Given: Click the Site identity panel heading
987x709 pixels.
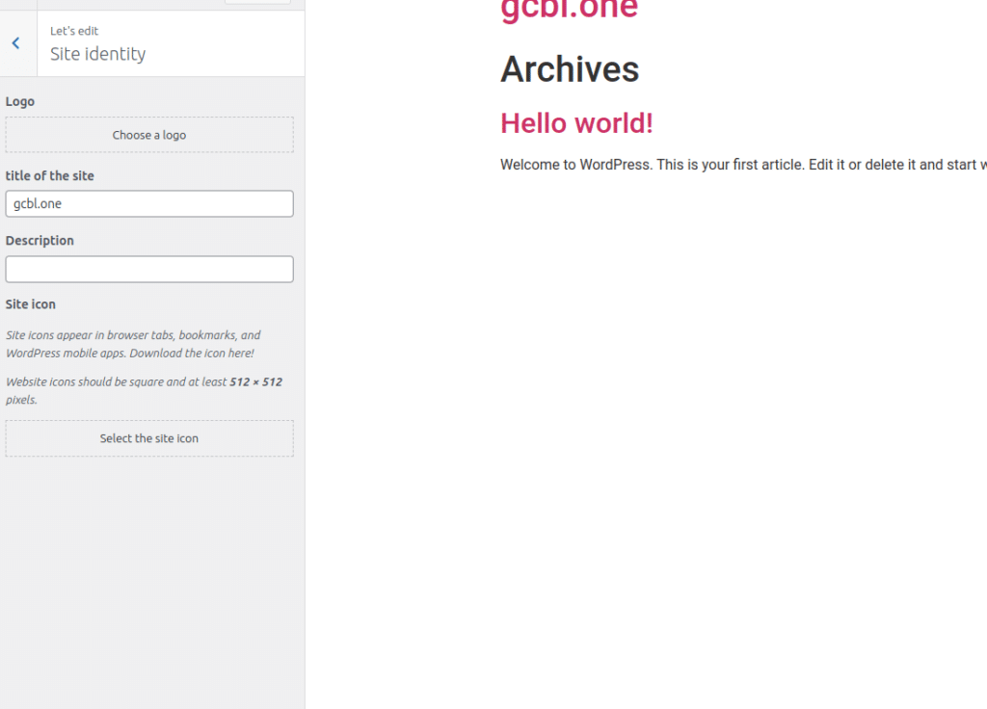Looking at the screenshot, I should (x=98, y=54).
